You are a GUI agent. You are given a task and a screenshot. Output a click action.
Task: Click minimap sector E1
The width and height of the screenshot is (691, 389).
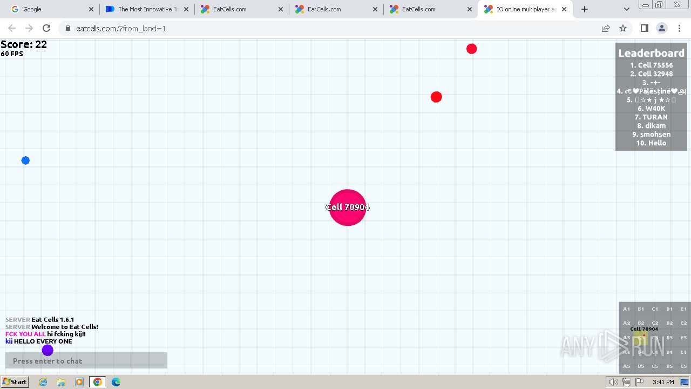pyautogui.click(x=683, y=309)
